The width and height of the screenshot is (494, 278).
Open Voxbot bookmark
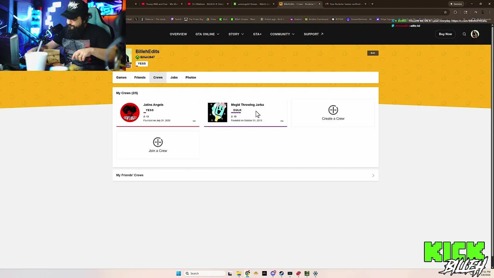click(x=296, y=19)
